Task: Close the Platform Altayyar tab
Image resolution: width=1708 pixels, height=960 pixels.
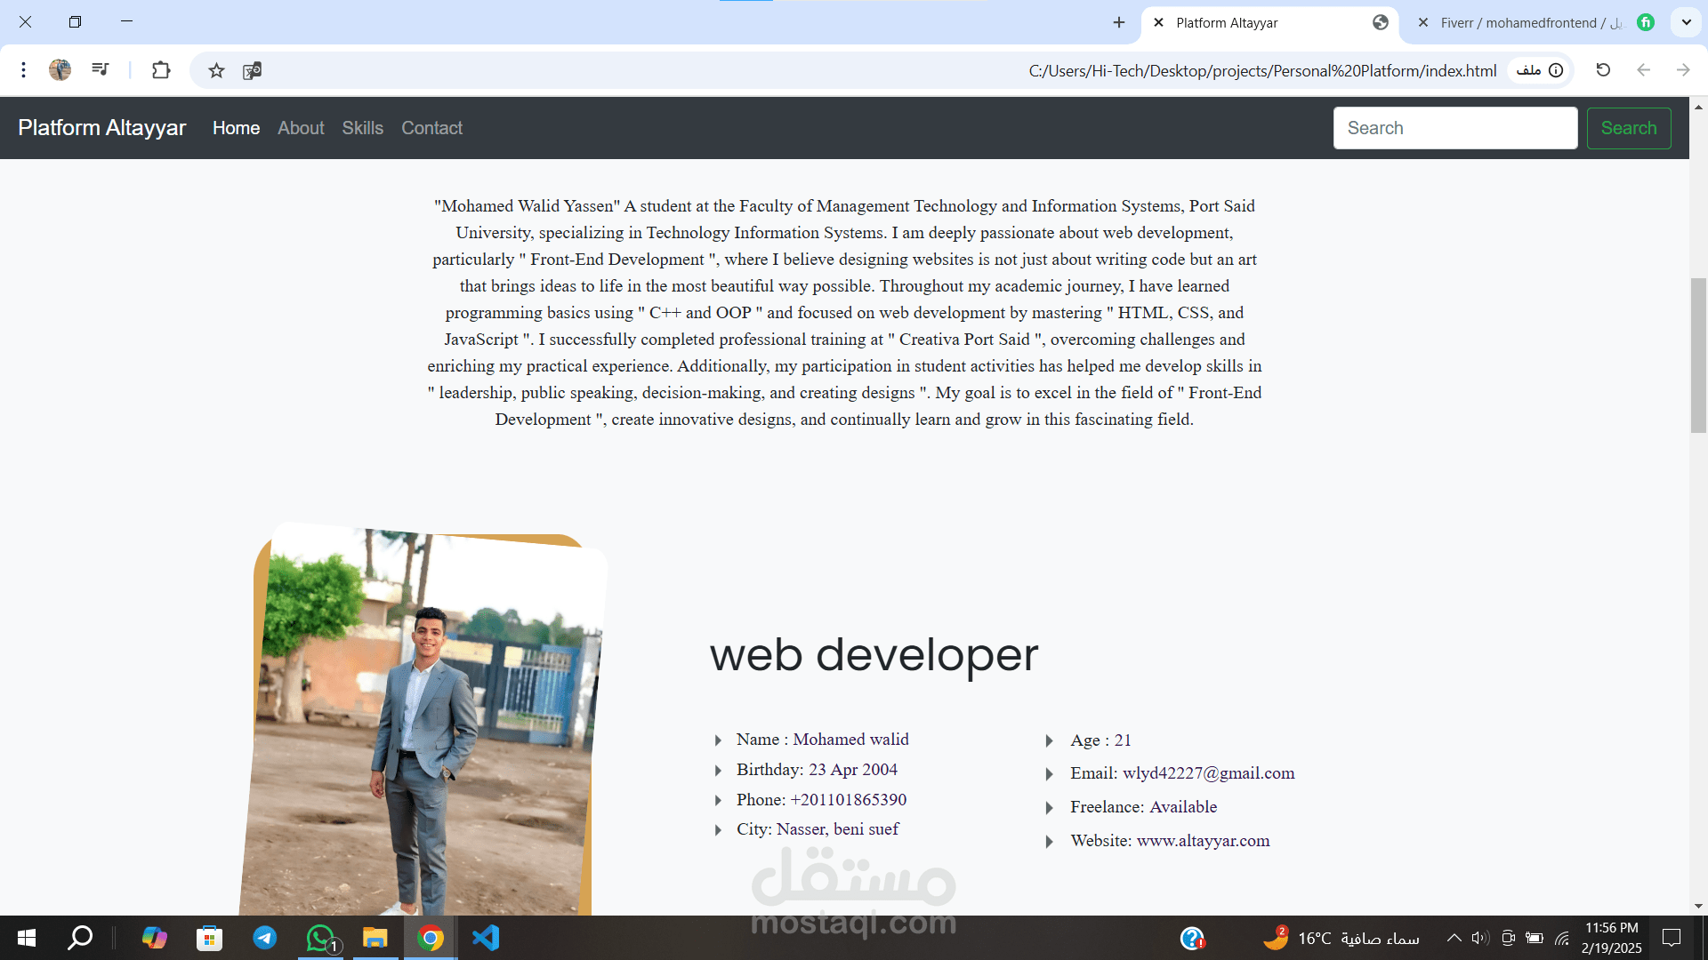Action: click(1158, 22)
